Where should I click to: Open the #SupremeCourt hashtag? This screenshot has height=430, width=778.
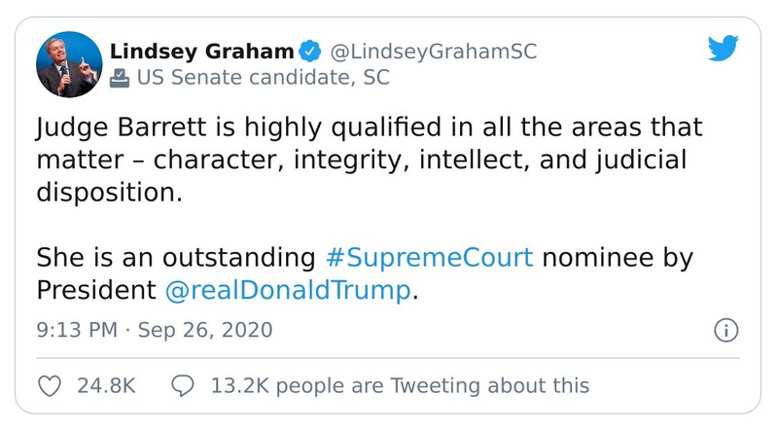(427, 258)
